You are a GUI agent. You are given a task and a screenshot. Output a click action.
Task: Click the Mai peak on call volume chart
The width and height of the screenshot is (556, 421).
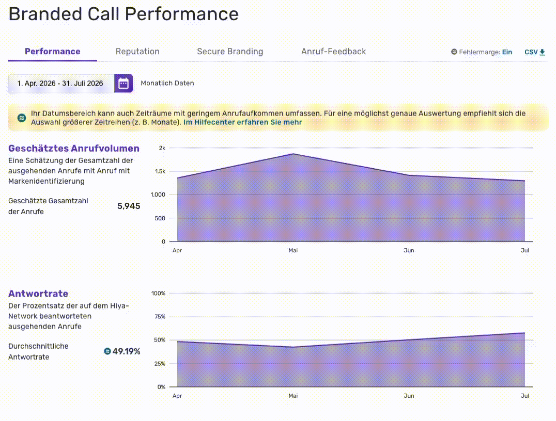[294, 154]
